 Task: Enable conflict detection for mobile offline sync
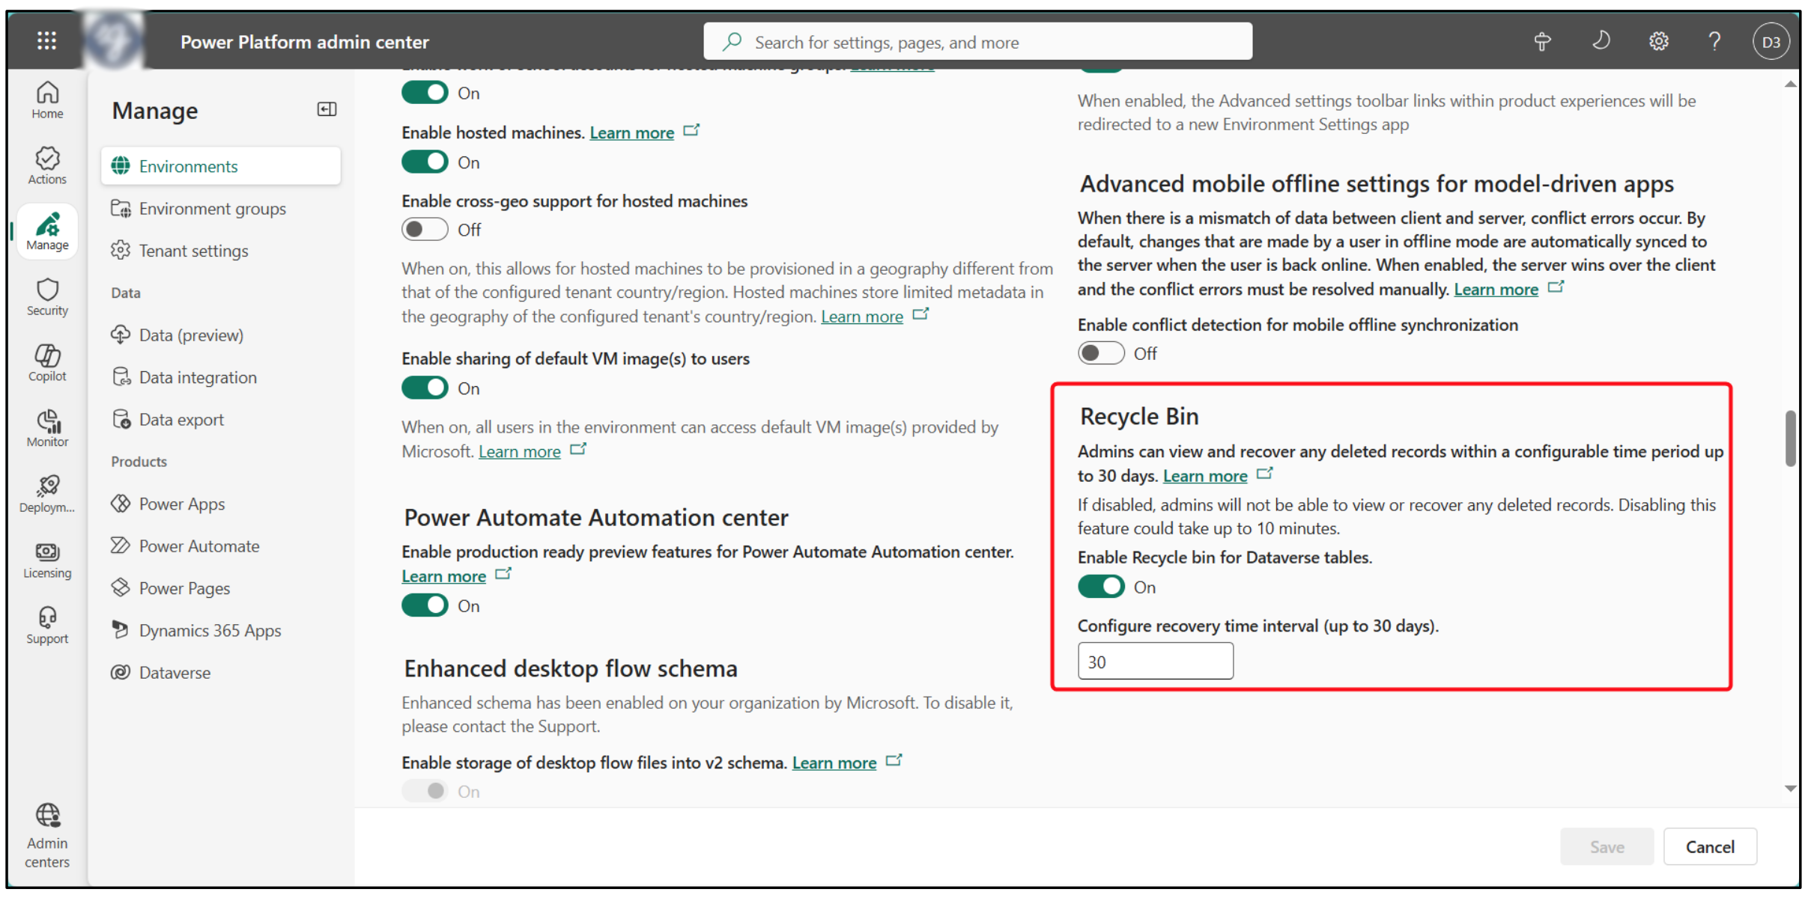click(1100, 353)
